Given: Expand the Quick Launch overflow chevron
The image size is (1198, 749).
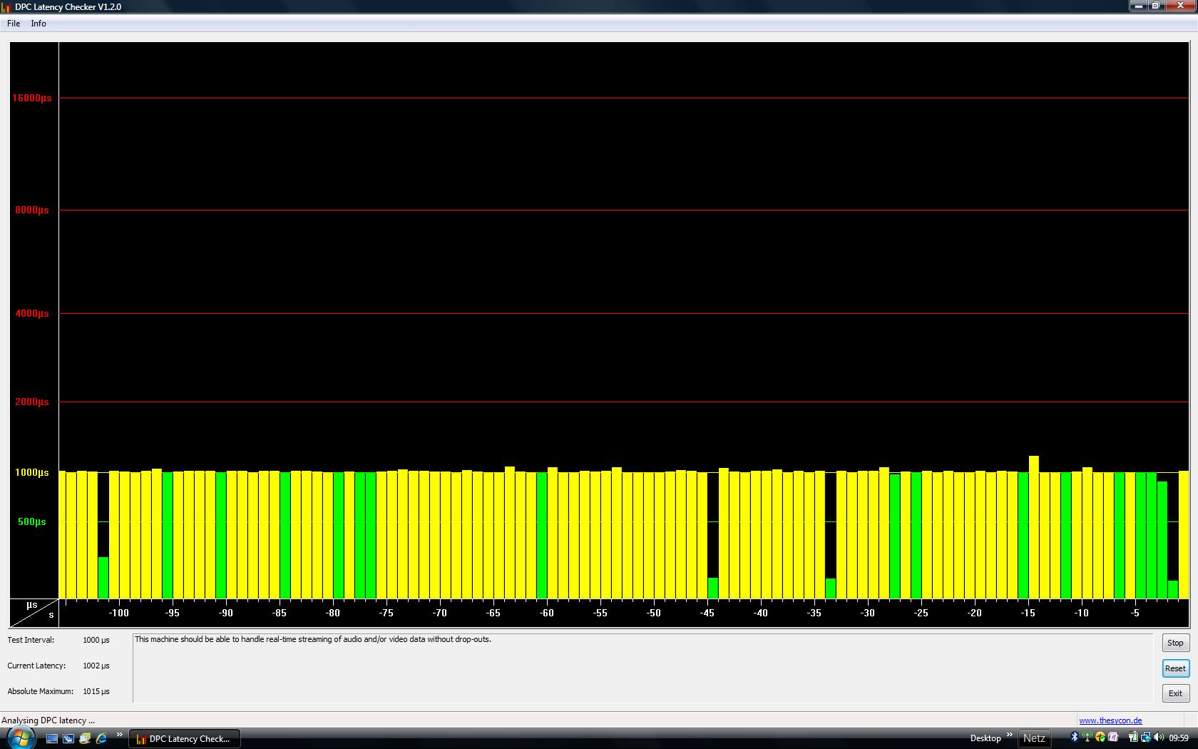Looking at the screenshot, I should [x=119, y=735].
